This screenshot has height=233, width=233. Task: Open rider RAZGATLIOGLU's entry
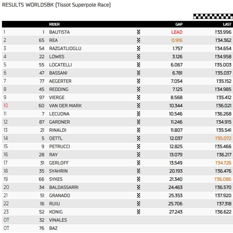pyautogui.click(x=65, y=49)
